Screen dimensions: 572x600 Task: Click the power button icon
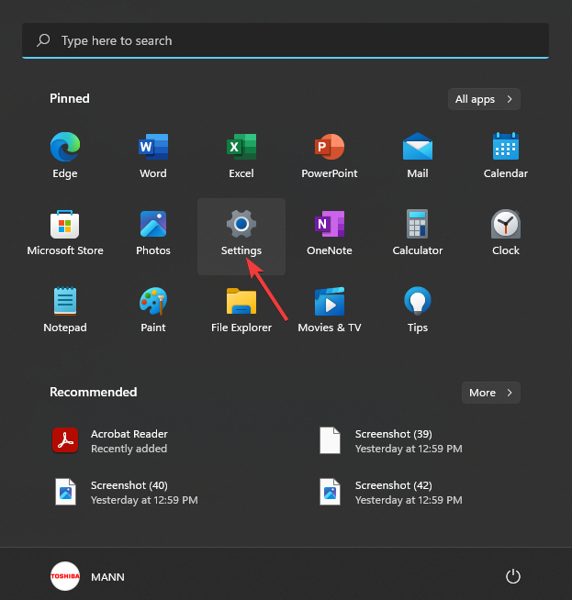point(513,576)
